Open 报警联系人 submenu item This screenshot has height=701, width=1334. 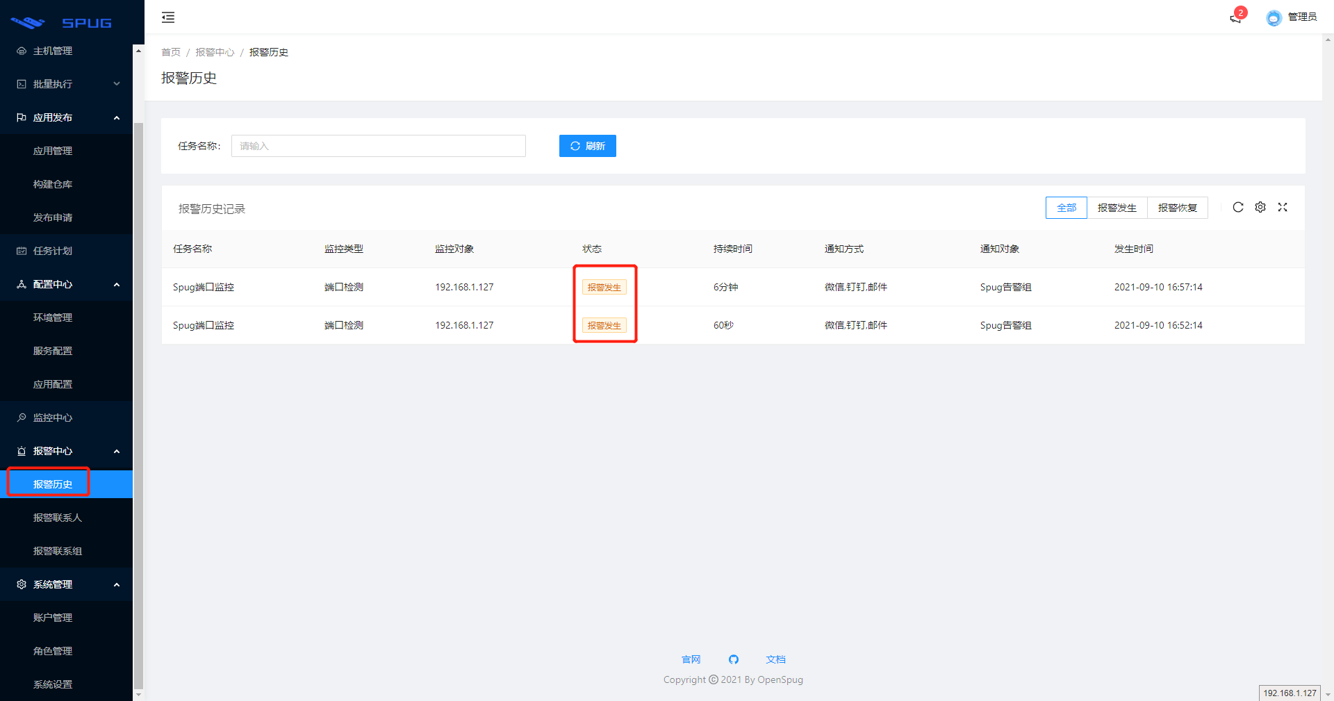point(66,518)
